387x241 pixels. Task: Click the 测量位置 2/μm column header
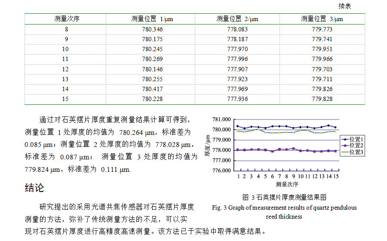click(x=237, y=19)
